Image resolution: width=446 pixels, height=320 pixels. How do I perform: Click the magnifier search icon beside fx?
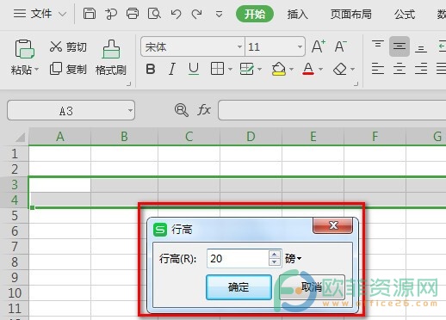[182, 110]
